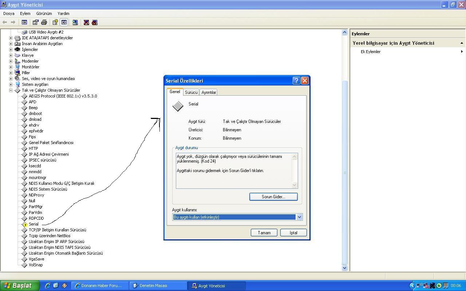The image size is (466, 291).
Task: Click Scan for hardware changes icon
Action: (75, 22)
